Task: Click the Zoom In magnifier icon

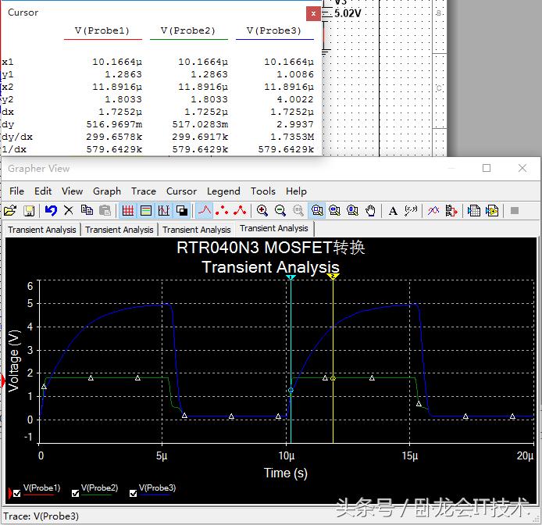Action: [x=262, y=210]
